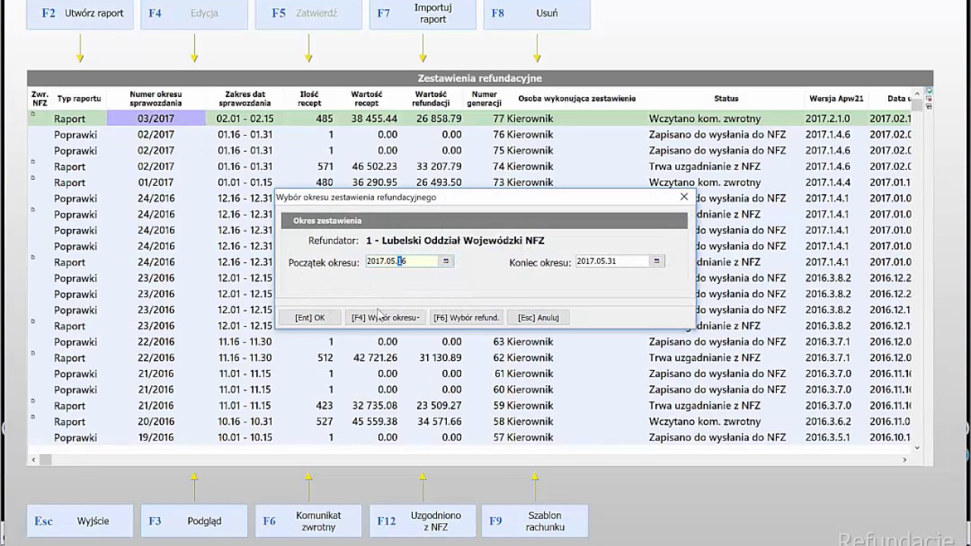Click value 38 455.44 in first row
This screenshot has height=546, width=971.
coord(374,119)
